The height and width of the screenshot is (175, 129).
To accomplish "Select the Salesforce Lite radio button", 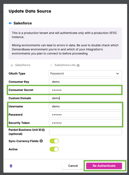I will (x=51, y=65).
